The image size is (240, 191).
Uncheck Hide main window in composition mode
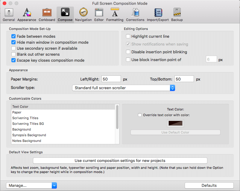(x=13, y=42)
